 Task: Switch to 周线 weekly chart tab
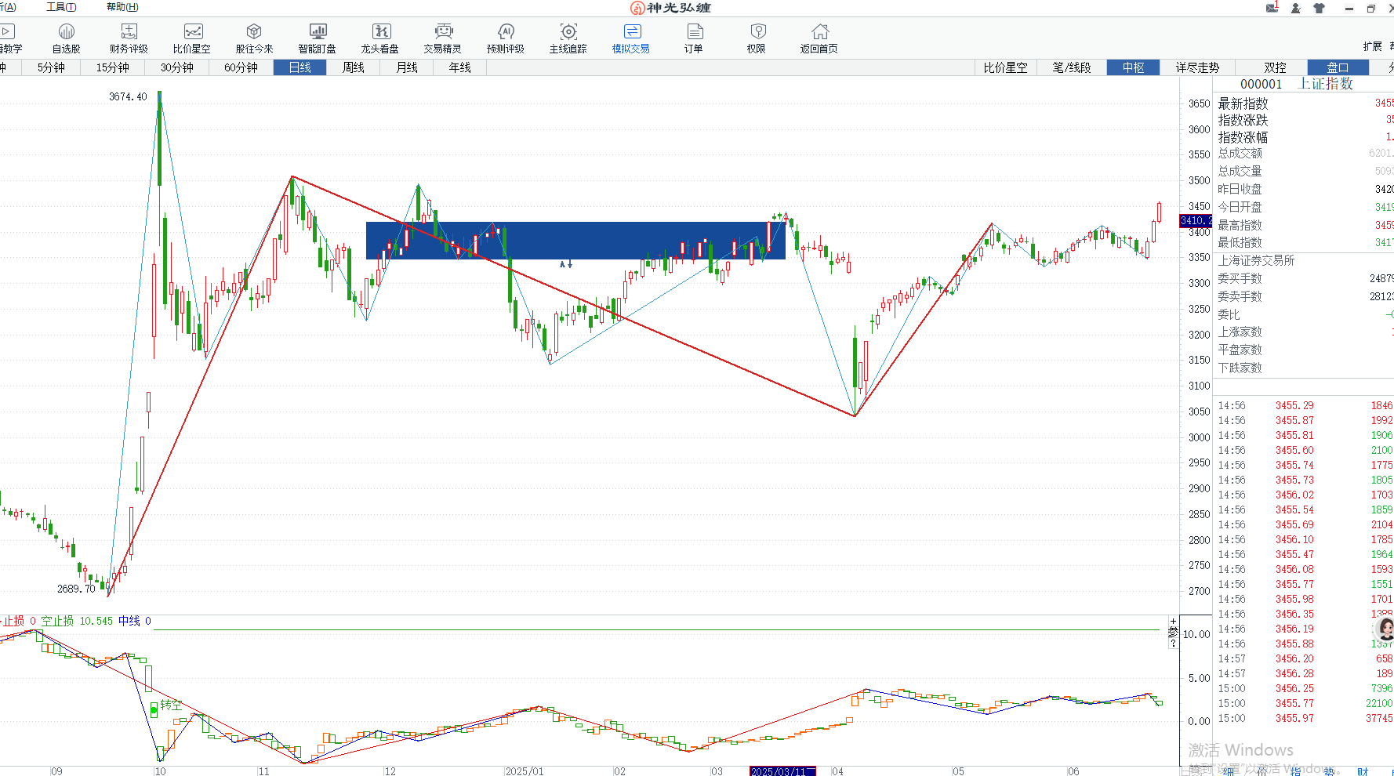354,67
